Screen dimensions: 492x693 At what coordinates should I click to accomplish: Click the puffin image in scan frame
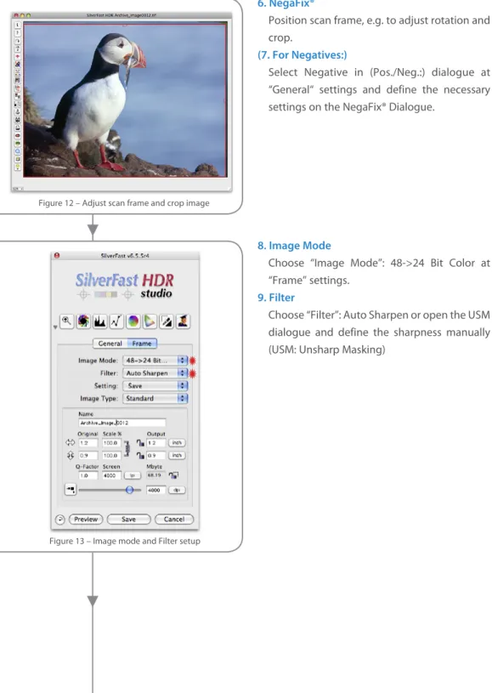click(x=125, y=99)
